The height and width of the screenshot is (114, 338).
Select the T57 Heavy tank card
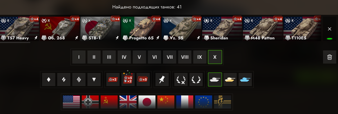point(19,29)
